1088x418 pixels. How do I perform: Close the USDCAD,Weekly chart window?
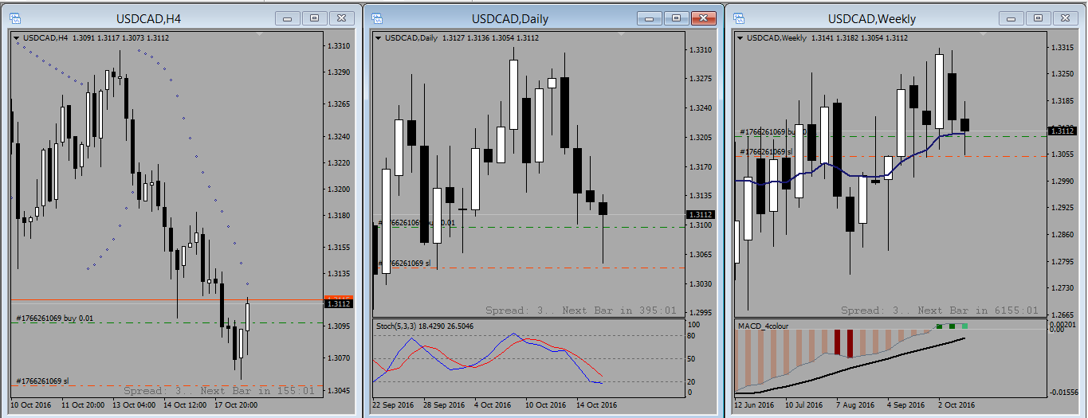click(x=1065, y=18)
